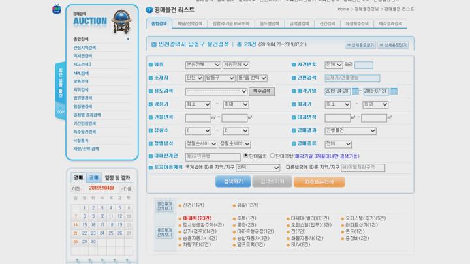
Task: Open the 최근 열람 물건 side tab
Action: coord(61,83)
